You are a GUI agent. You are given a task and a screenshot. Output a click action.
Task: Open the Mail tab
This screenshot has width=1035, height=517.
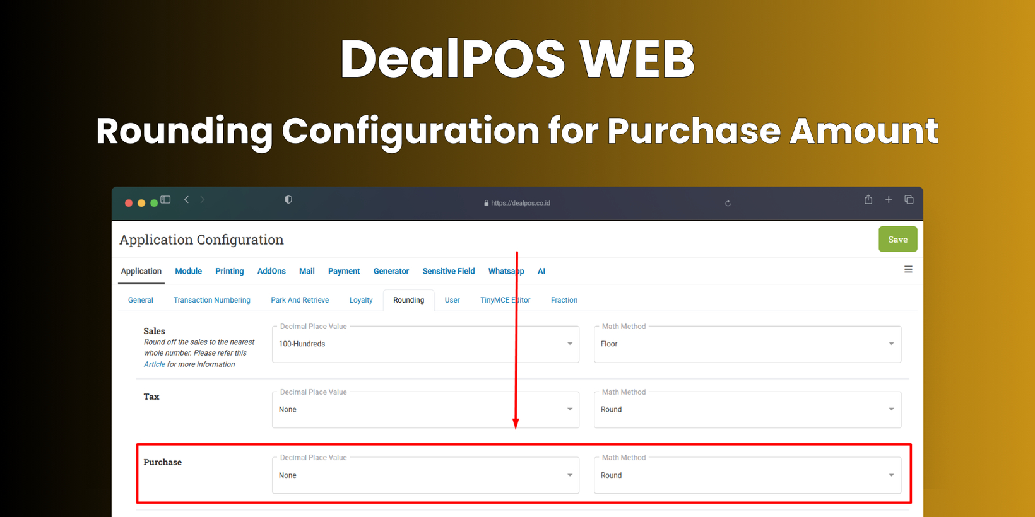pos(307,271)
